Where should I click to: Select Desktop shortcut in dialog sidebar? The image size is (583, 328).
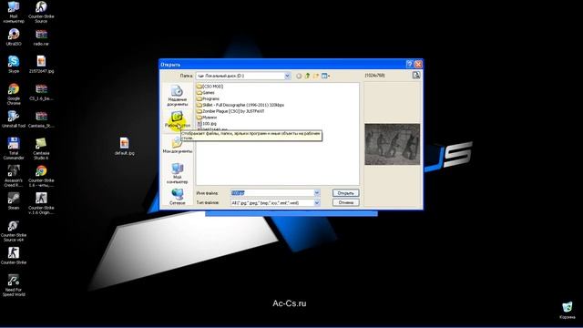[177, 119]
